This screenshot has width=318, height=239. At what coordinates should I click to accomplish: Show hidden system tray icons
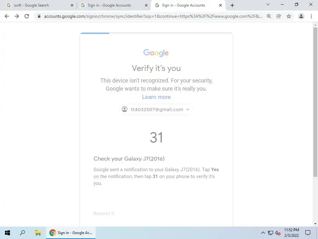[263, 233]
